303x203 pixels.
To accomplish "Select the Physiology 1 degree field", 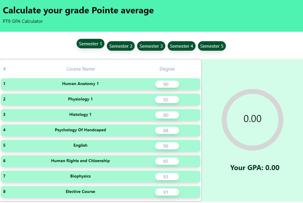I will click(167, 100).
